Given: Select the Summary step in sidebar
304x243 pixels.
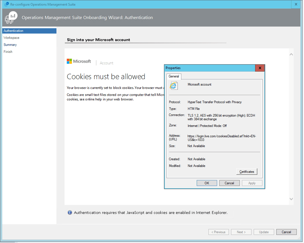Looking at the screenshot, I should click(10, 45).
